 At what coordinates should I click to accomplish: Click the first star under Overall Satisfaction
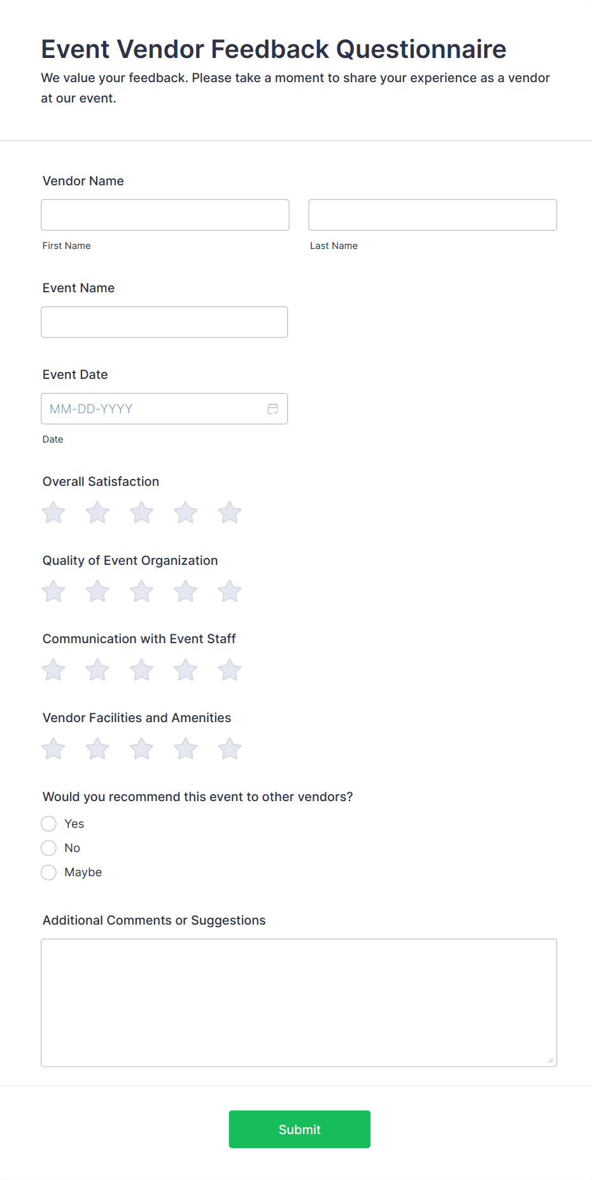(x=53, y=512)
